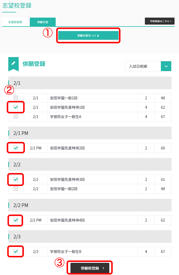This screenshot has height=275, width=179.
Task: Click the teal chevron sort dropdown arrow
Action: [166, 66]
